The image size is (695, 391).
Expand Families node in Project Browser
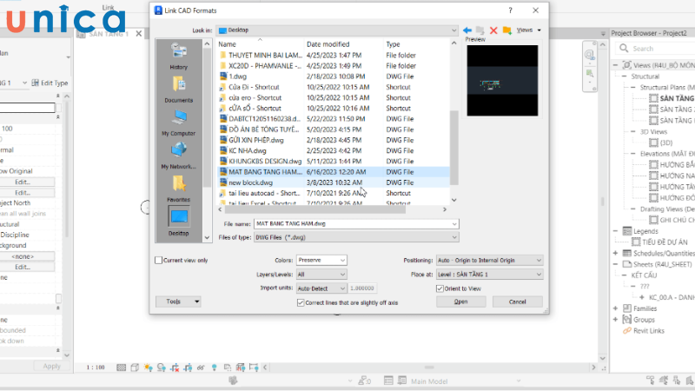click(x=615, y=308)
